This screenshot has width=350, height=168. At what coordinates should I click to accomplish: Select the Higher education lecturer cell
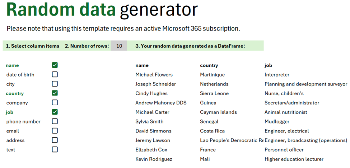(x=294, y=159)
